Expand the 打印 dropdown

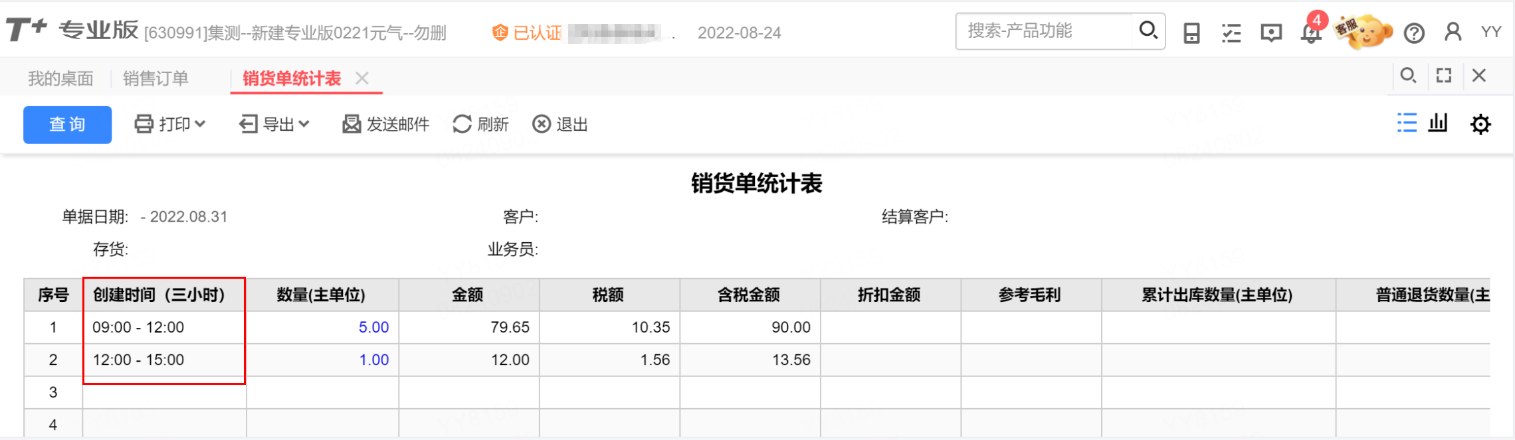pos(170,124)
